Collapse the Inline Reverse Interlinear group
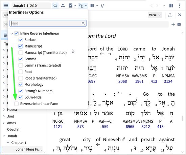186x155 pixels. coord(11,34)
